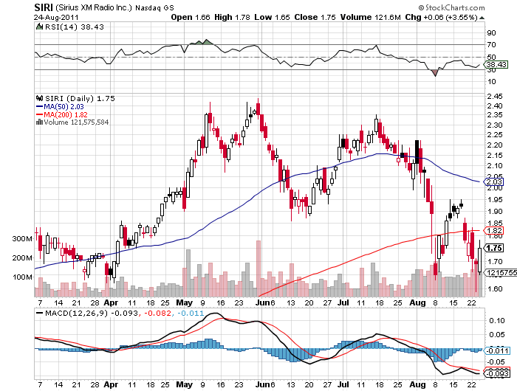Click the (Sirius XM Radio Inc.) company name
Screen dimensions: 517x391
click(x=93, y=7)
